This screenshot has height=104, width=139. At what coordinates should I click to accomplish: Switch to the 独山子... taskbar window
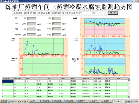[94, 101]
